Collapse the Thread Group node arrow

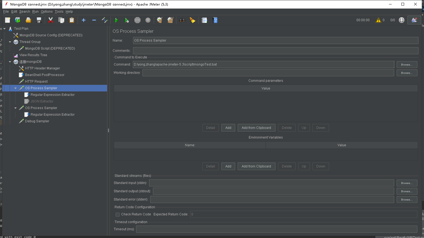10,42
